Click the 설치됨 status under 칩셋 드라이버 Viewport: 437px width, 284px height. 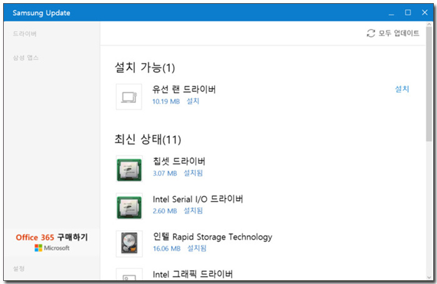(193, 173)
